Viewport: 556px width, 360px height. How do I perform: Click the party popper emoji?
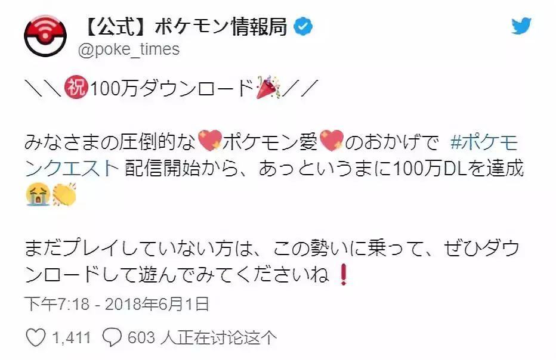268,87
